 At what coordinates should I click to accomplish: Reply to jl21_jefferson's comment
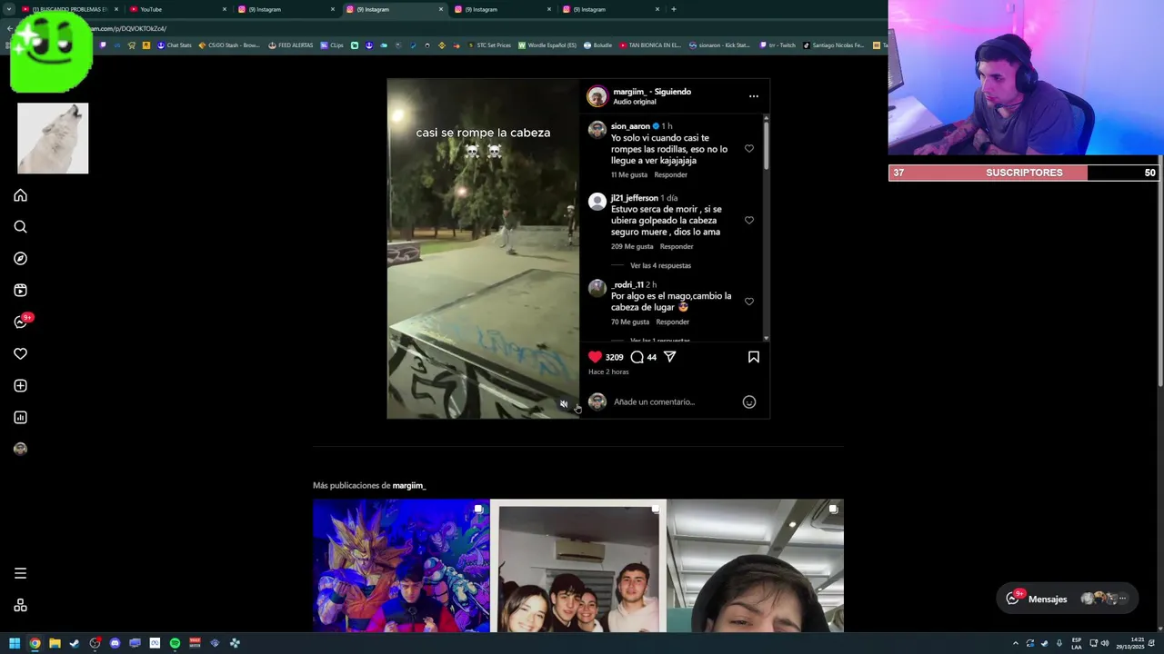click(x=677, y=246)
